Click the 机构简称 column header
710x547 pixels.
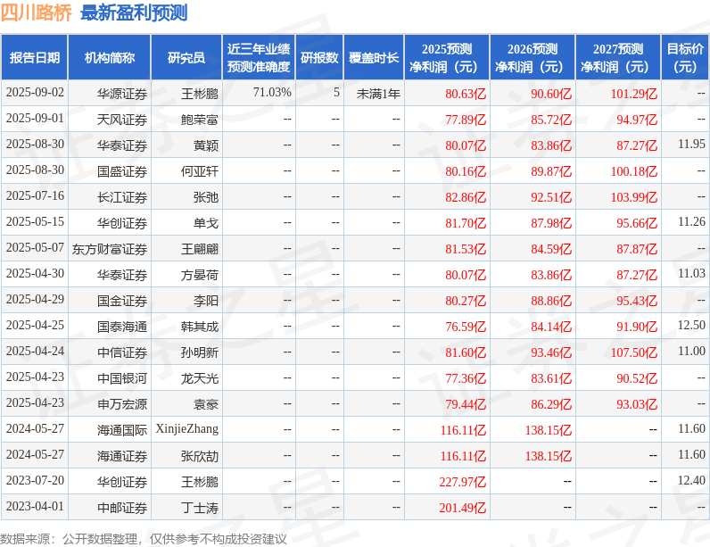109,57
